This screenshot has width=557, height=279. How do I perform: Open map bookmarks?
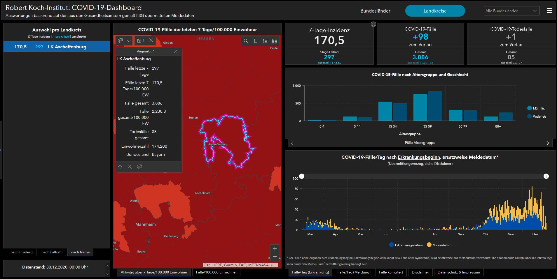[x=256, y=41]
